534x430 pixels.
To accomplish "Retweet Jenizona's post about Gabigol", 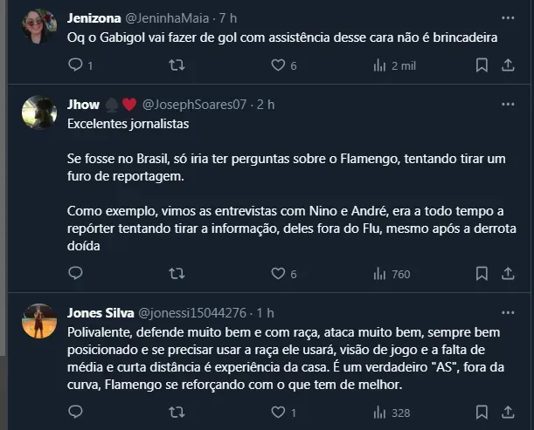I will click(x=176, y=65).
